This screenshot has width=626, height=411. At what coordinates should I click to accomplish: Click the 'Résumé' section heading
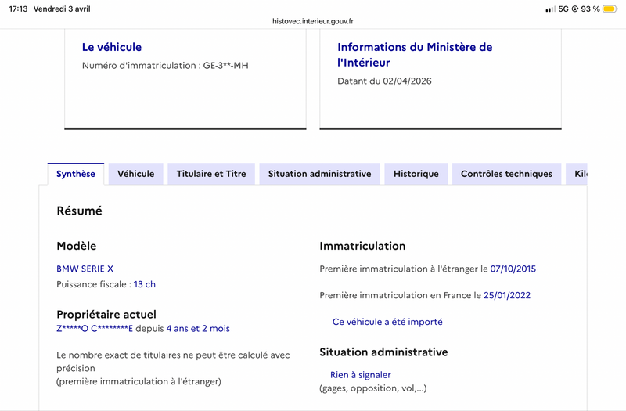tap(80, 211)
